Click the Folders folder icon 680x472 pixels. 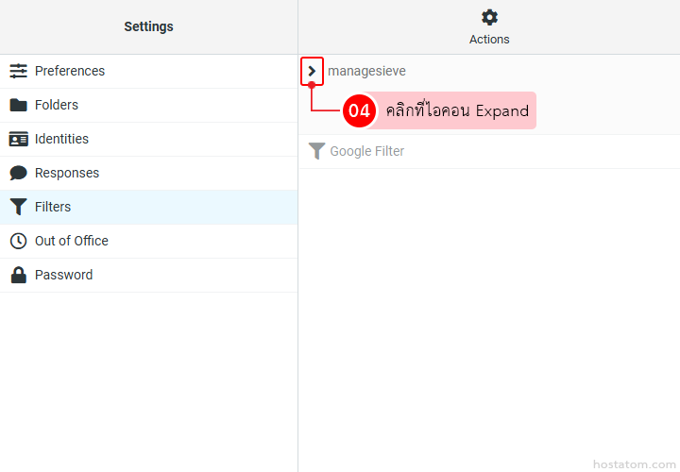click(x=18, y=105)
